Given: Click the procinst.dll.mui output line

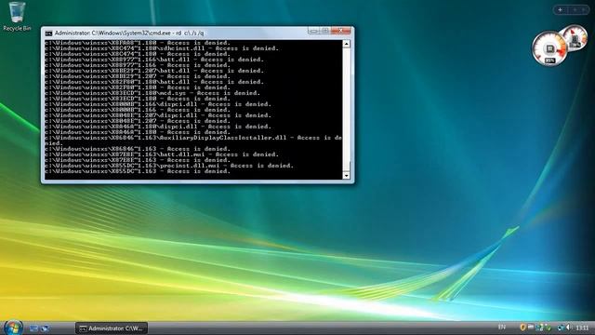Looking at the screenshot, I should (x=169, y=166).
